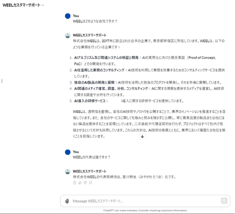Click the 'ChatGPT can make mistakes' disclaimer text
This screenshot has height=214, width=235.
145,210
